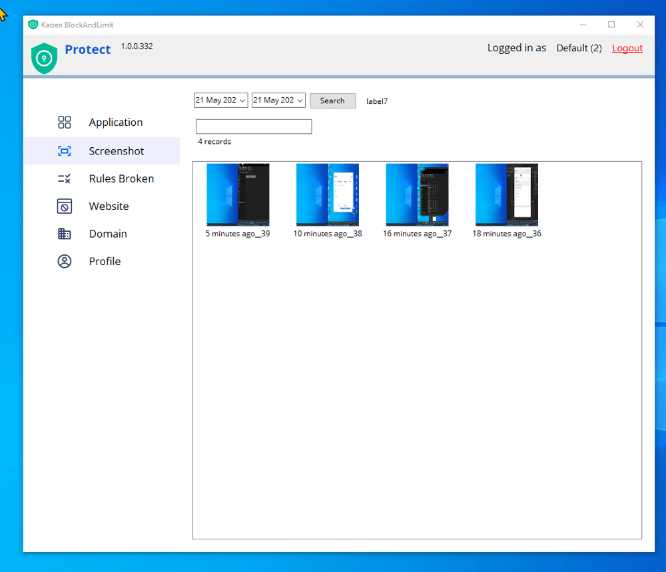Click the Profile person icon in sidebar
Image resolution: width=666 pixels, height=572 pixels.
65,262
